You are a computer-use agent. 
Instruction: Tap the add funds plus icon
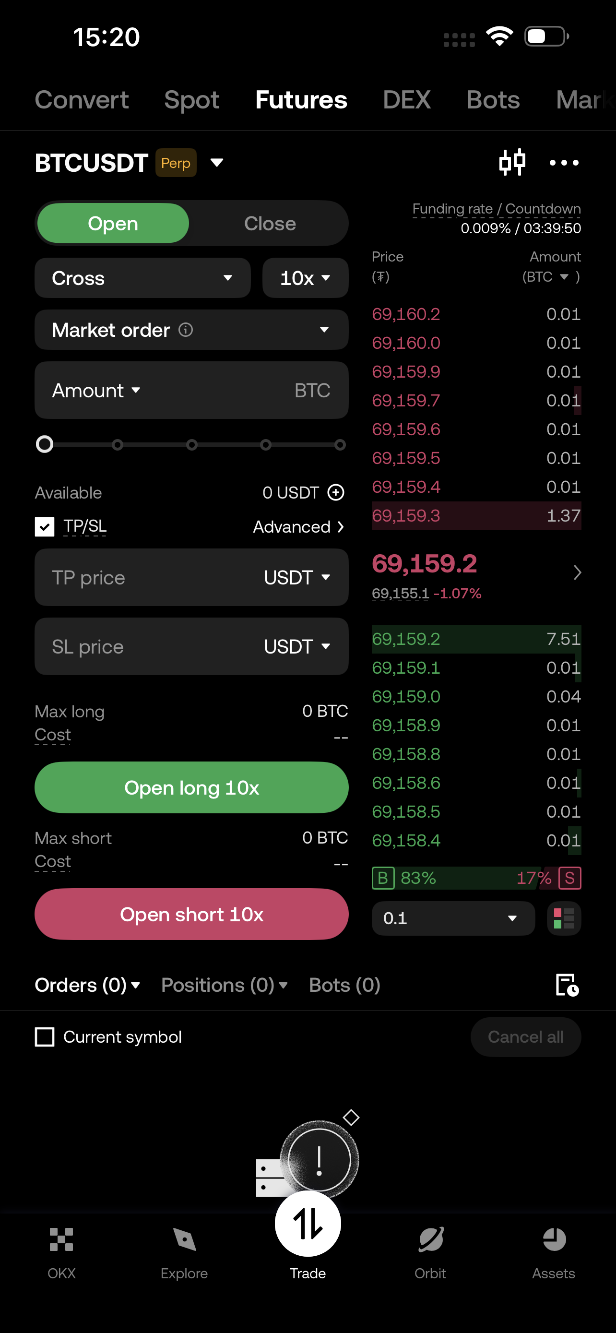tap(336, 492)
